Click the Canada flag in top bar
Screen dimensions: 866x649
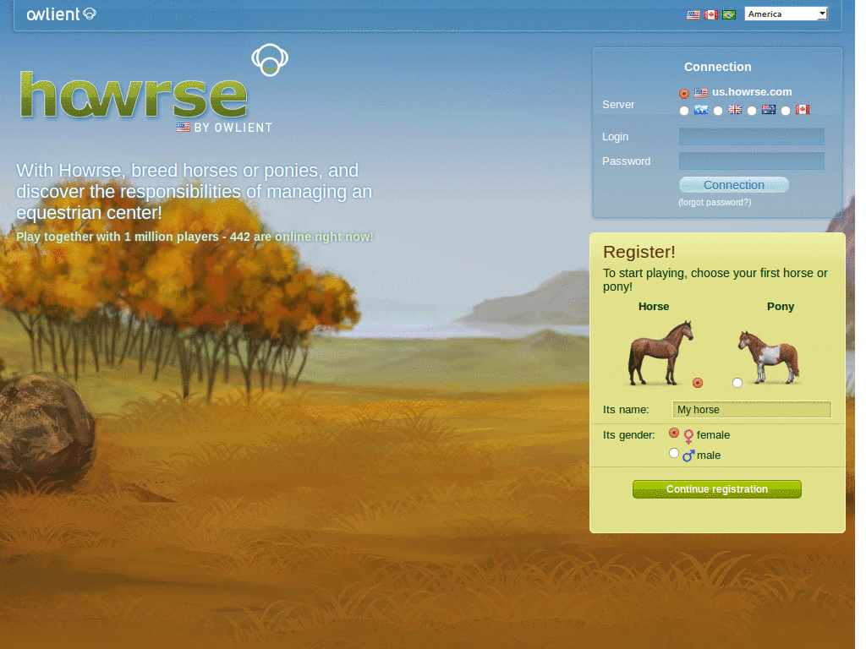[x=710, y=15]
